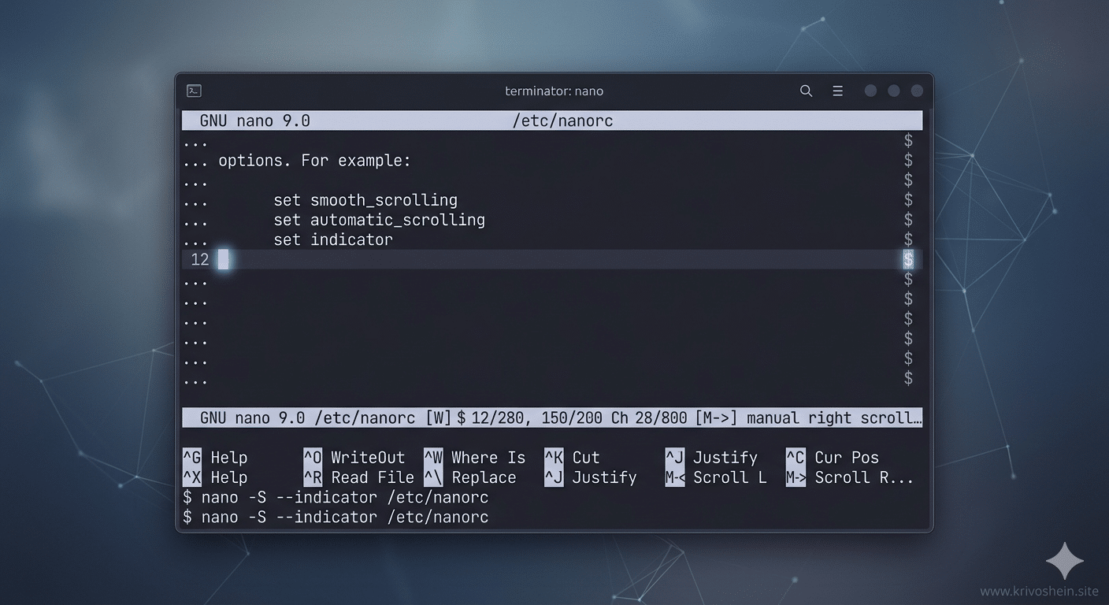Click "Ch 28/800" in the status bar
Image resolution: width=1109 pixels, height=605 pixels.
pyautogui.click(x=649, y=418)
